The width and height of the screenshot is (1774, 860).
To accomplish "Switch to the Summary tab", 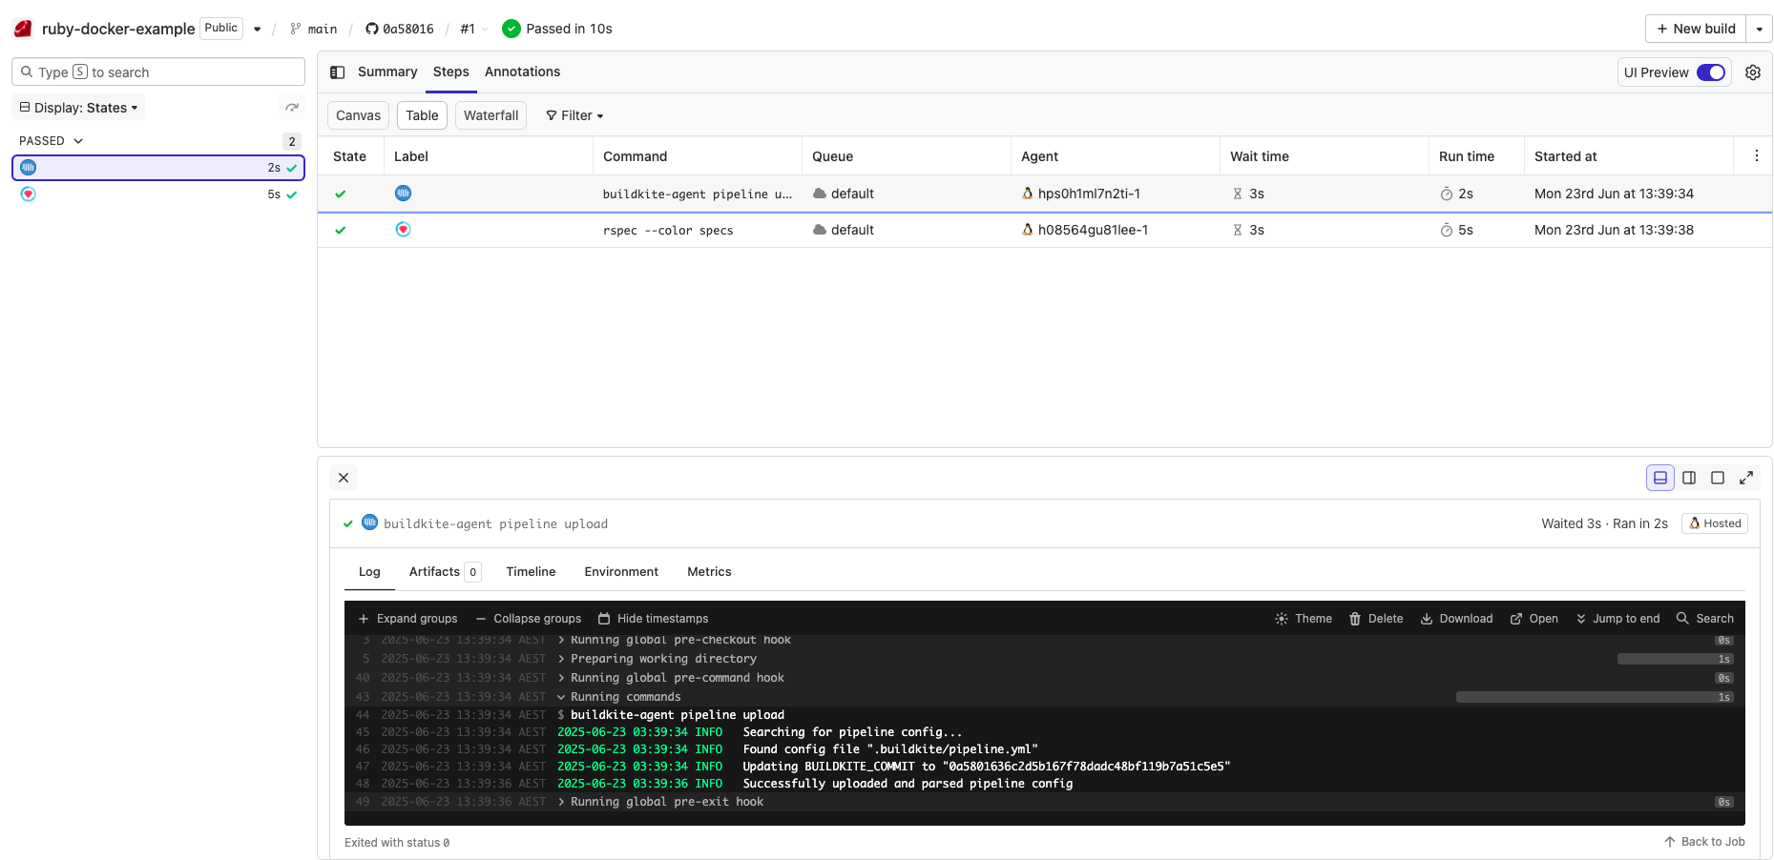I will tap(387, 72).
